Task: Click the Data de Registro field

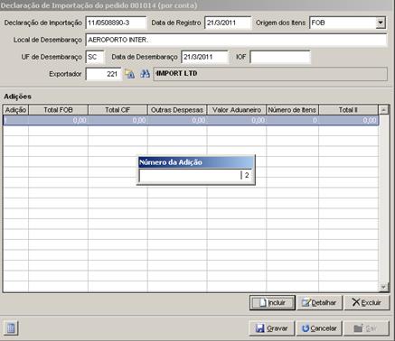Action: 228,23
